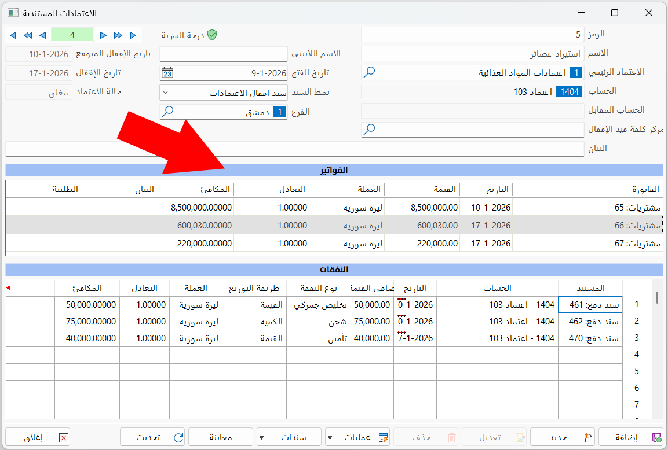Click the معاينة preview button

[221, 437]
